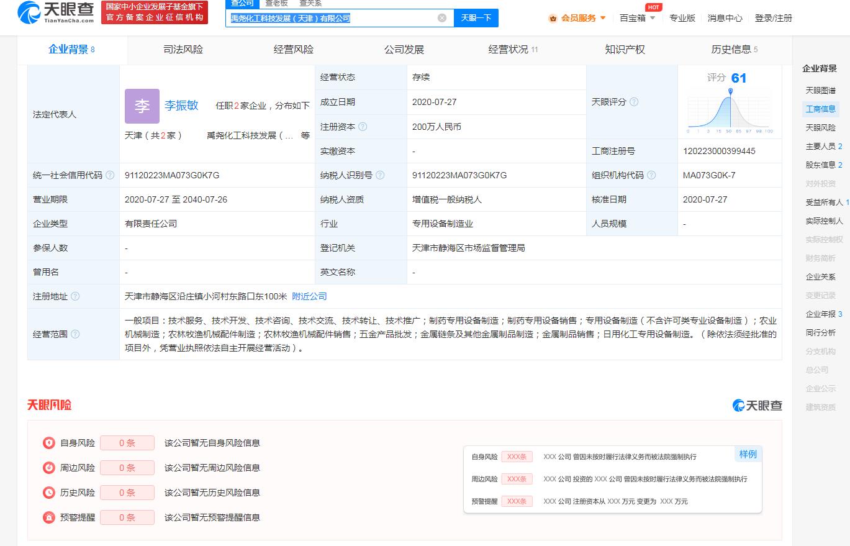This screenshot has width=850, height=546.
Task: Click 属尧化工科技发展 company link under representative
Action: (x=250, y=135)
